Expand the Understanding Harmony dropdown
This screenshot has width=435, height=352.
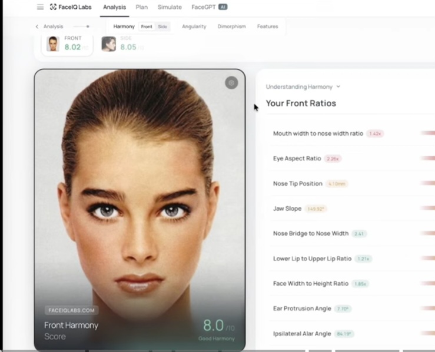[x=303, y=86]
